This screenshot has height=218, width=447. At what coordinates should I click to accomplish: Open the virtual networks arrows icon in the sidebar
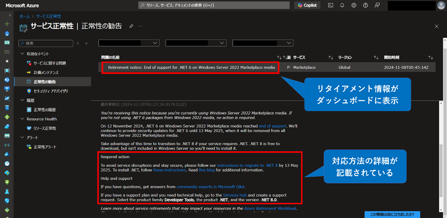pos(8,145)
